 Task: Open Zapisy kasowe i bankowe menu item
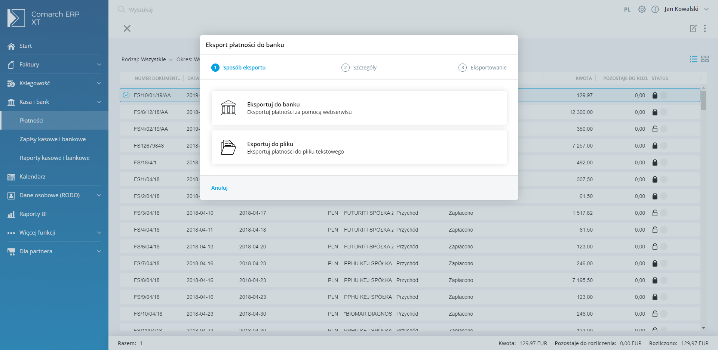[53, 139]
